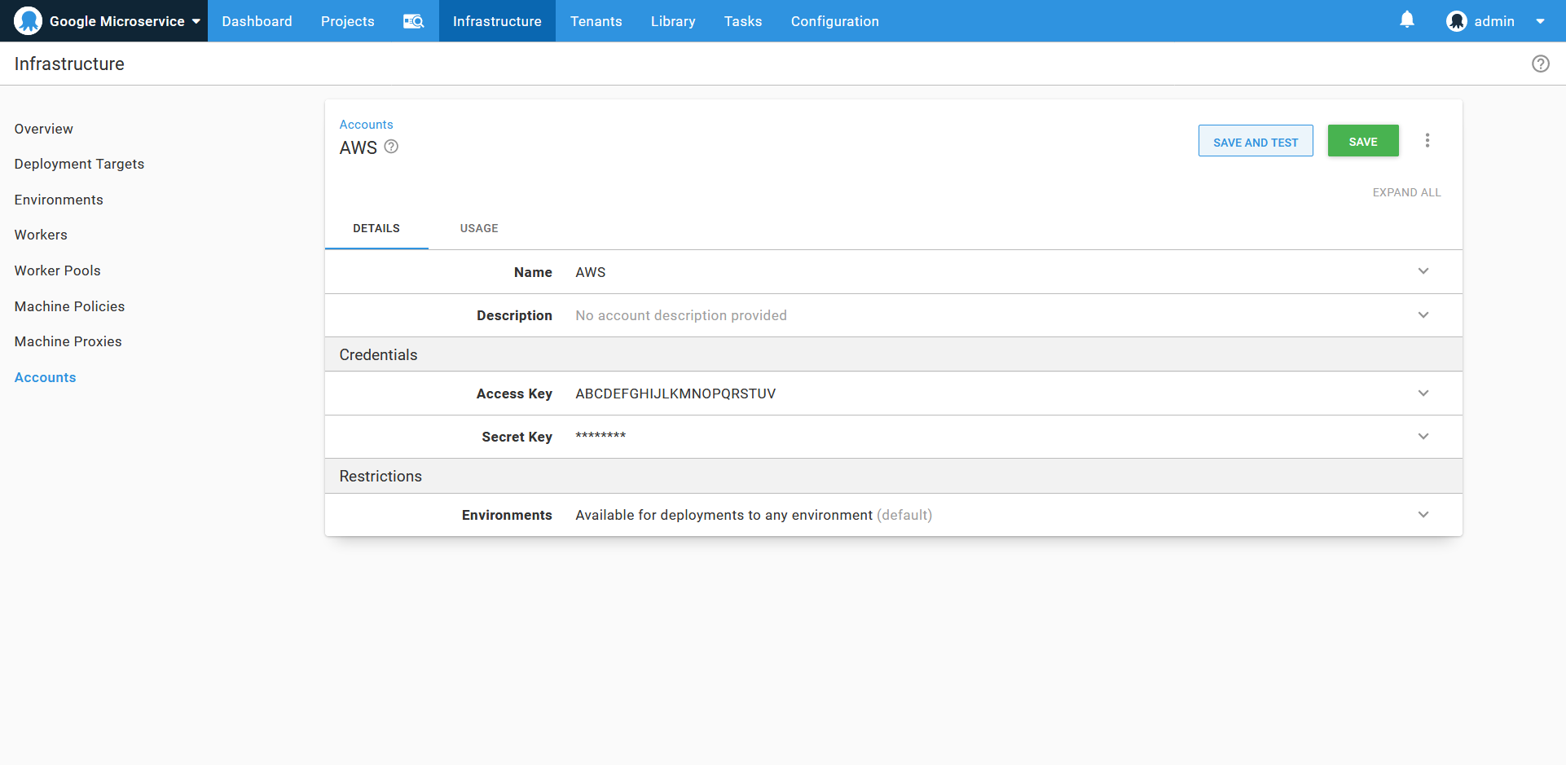
Task: Expand the Secret Key credential row
Action: point(1423,436)
